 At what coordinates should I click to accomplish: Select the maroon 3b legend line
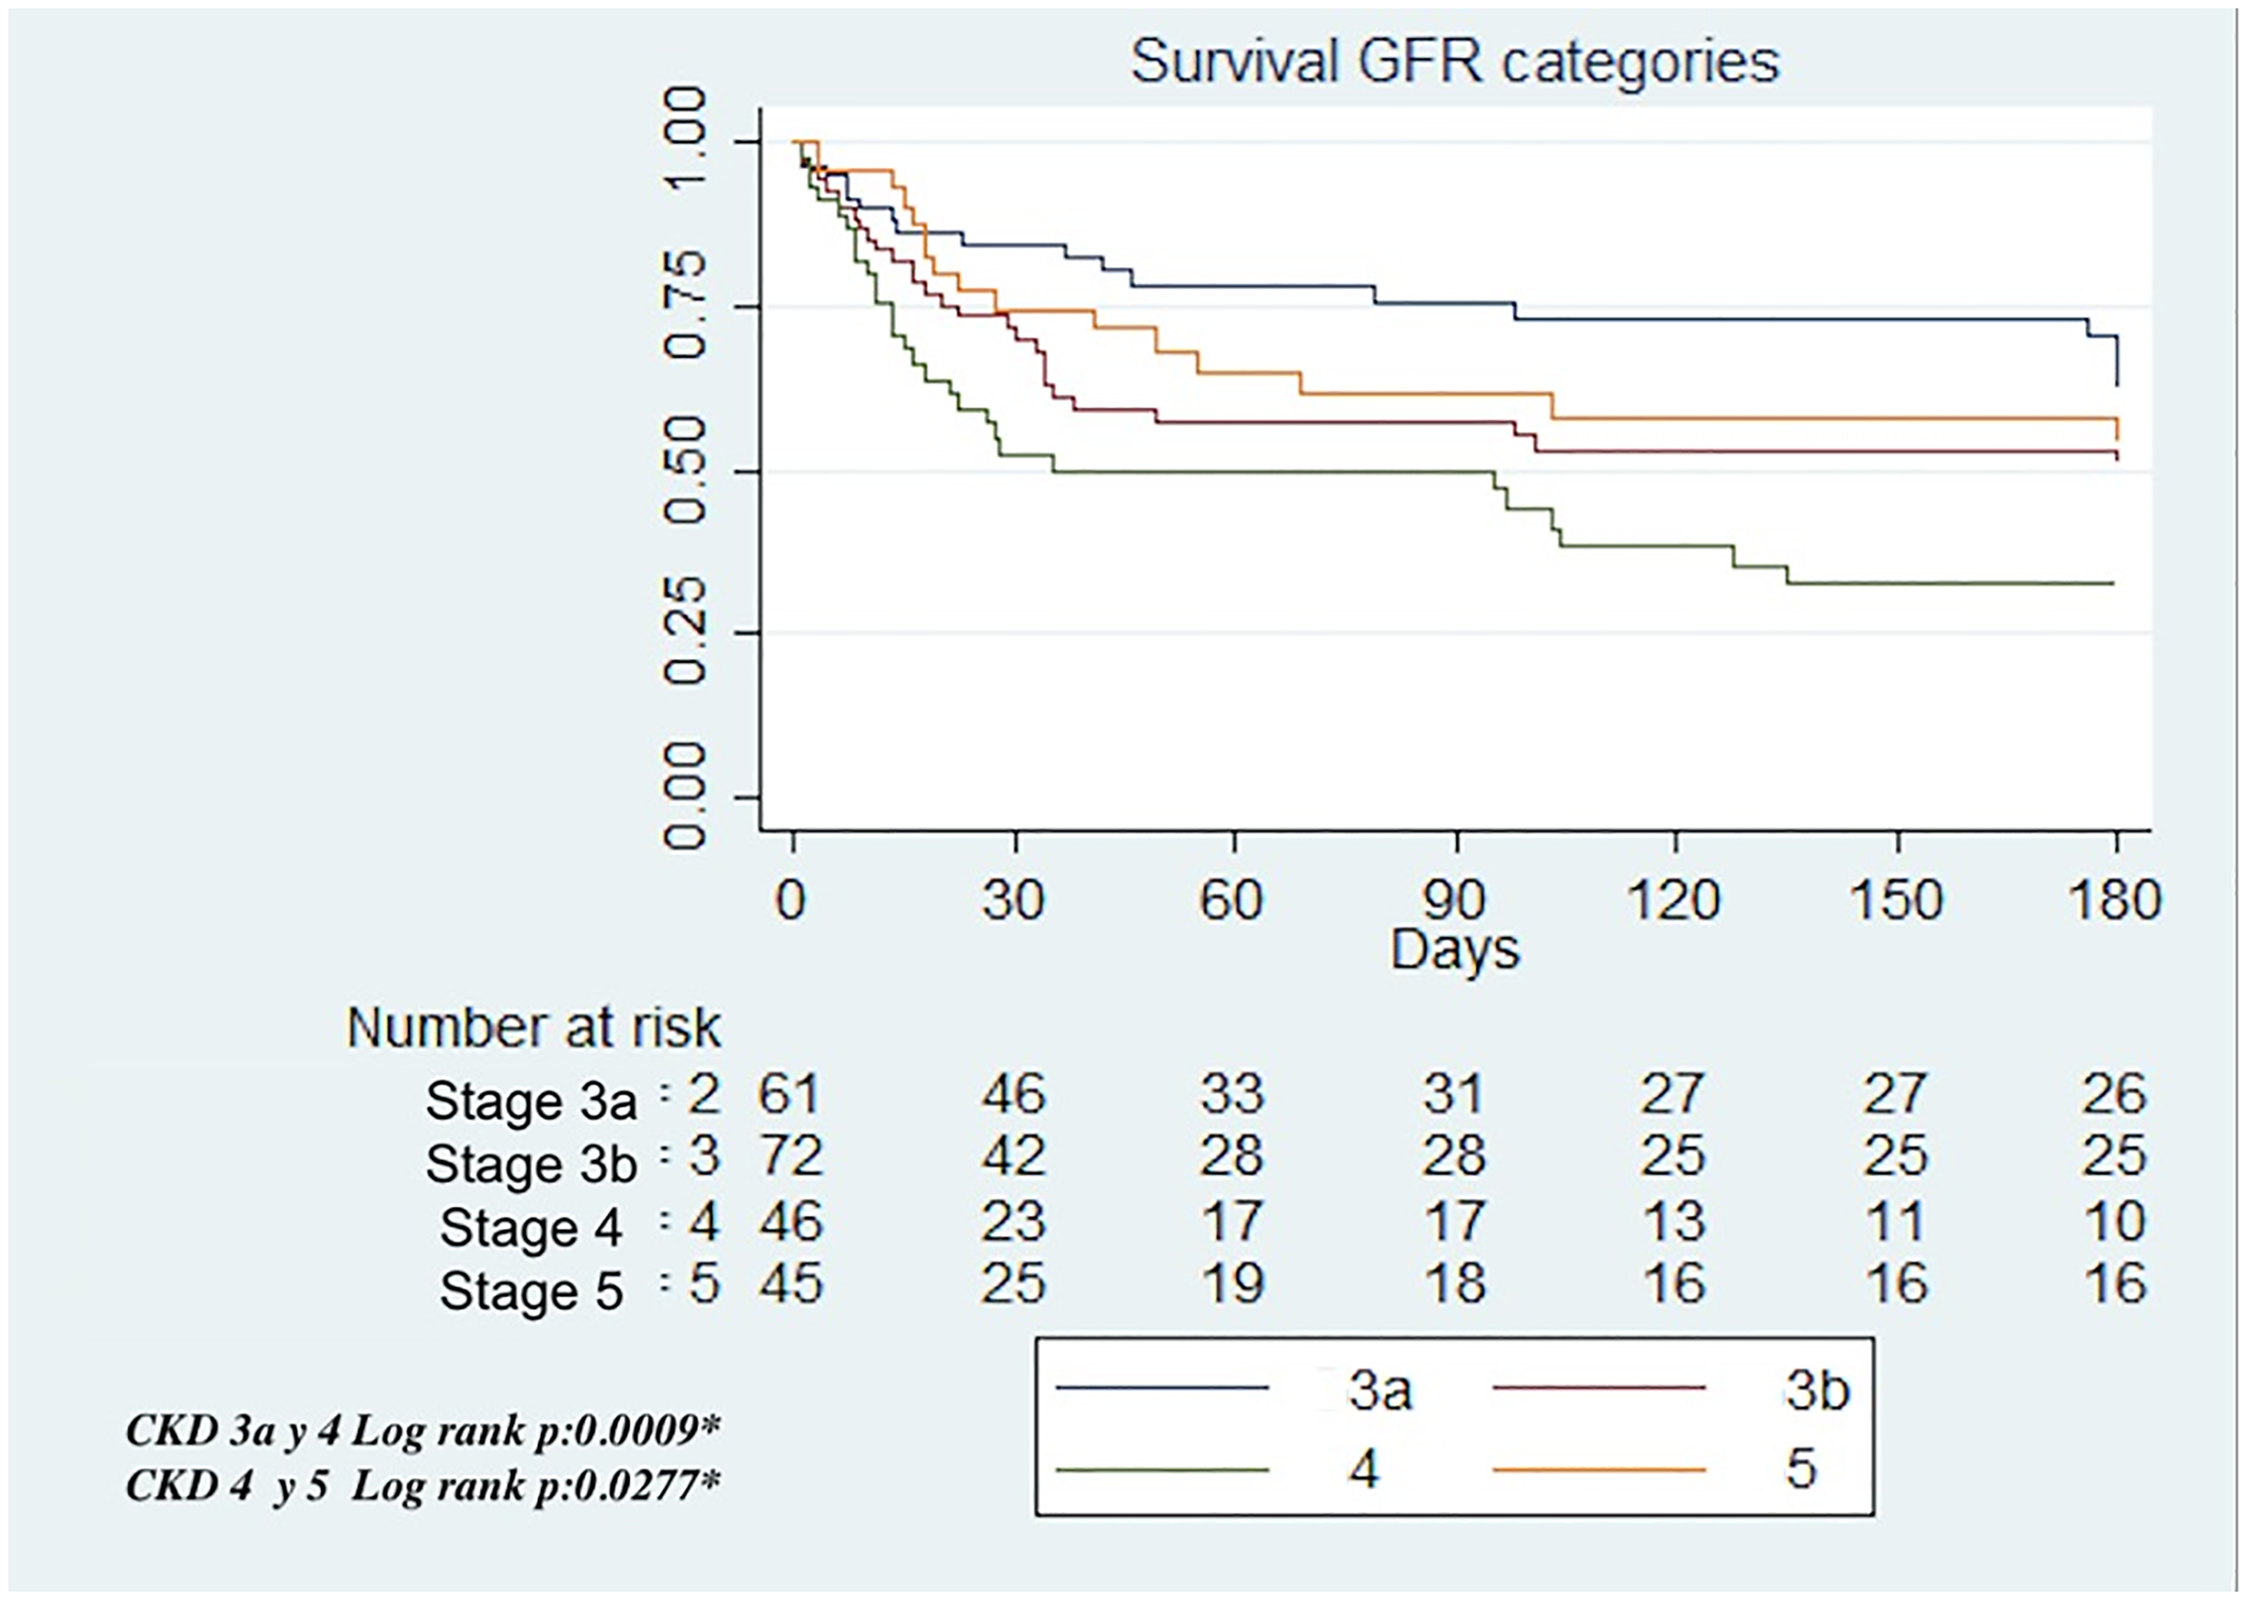coord(1599,1389)
